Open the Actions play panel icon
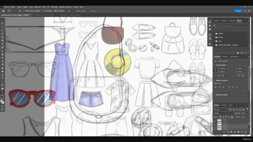Screen dimensions: 253x142 [x=210, y=26]
